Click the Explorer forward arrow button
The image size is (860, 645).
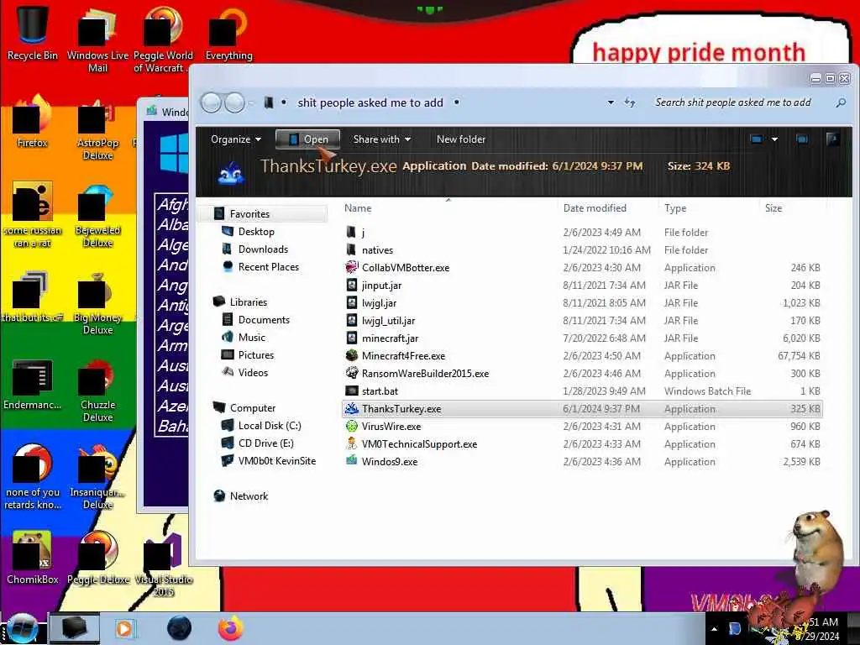tap(235, 102)
